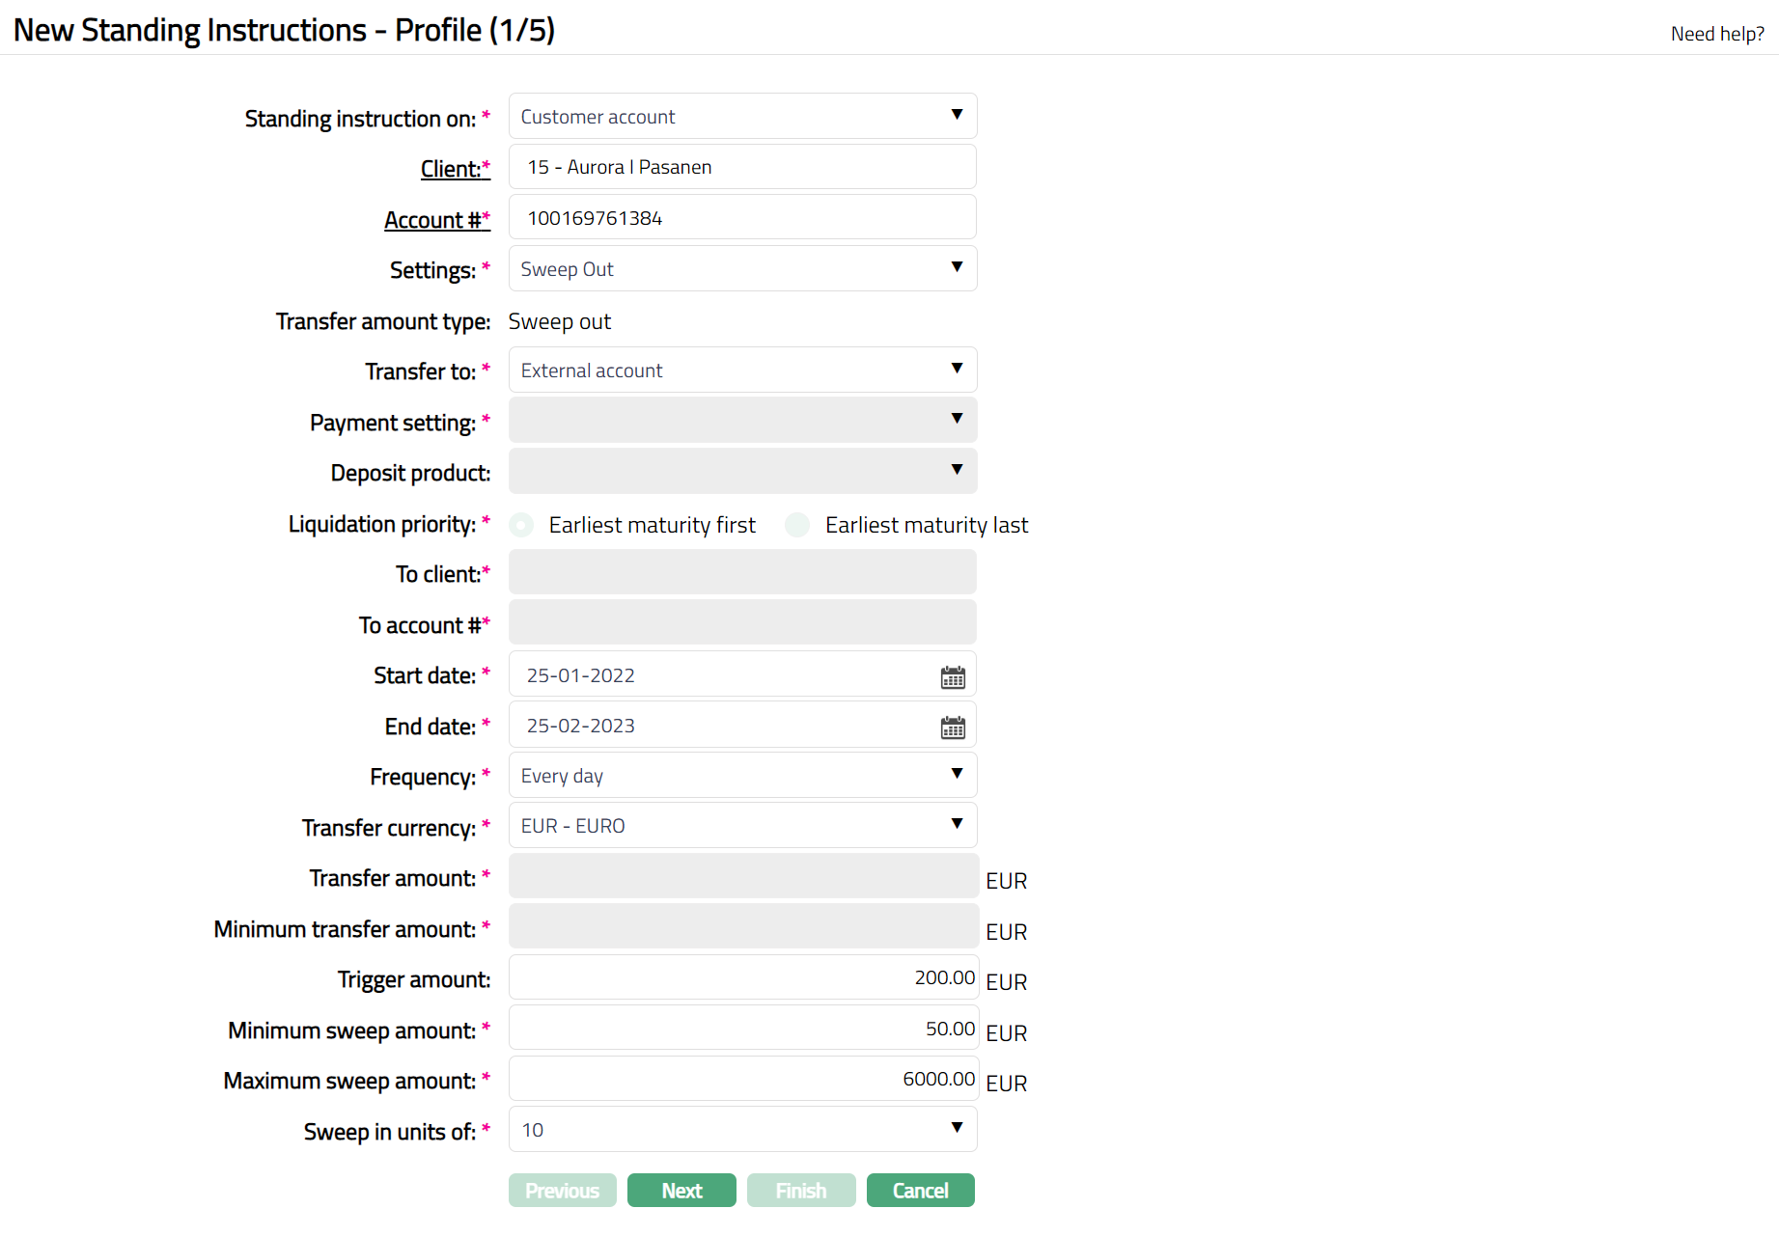
Task: Expand the Standing instruction on dropdown
Action: point(742,117)
